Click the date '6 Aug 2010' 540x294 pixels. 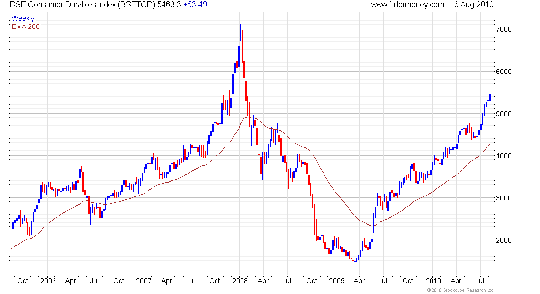tap(474, 5)
